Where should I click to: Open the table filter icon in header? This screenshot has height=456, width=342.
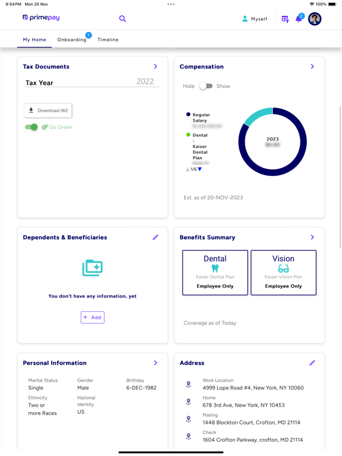tap(285, 19)
